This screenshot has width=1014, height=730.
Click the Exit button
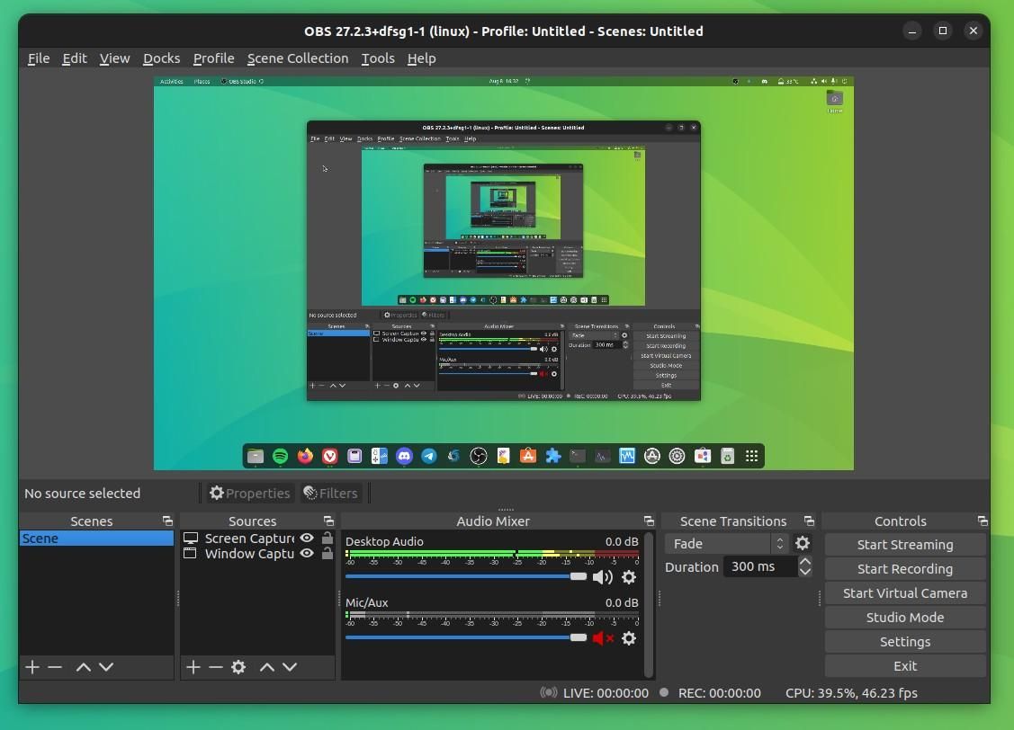point(905,665)
